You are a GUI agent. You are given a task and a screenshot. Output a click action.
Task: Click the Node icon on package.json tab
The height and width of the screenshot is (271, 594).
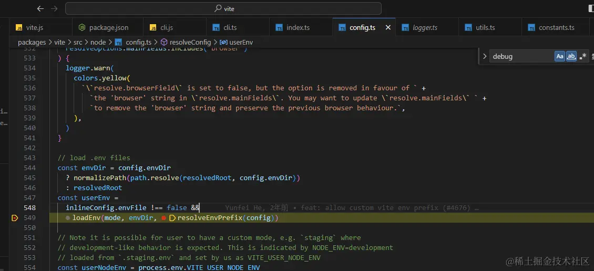82,28
